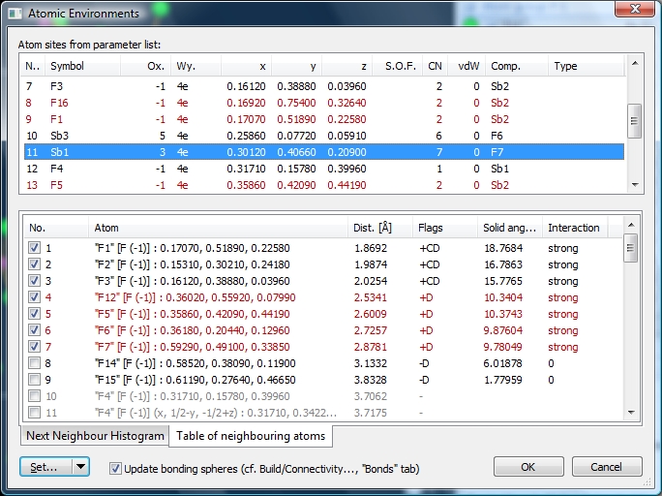Viewport: 662px width, 496px height.
Task: Click the Set... button
Action: click(x=45, y=467)
